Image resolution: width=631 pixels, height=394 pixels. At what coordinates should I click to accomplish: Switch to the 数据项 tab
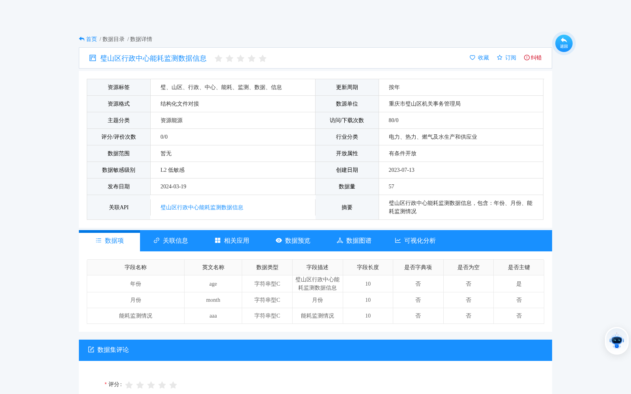tap(109, 241)
